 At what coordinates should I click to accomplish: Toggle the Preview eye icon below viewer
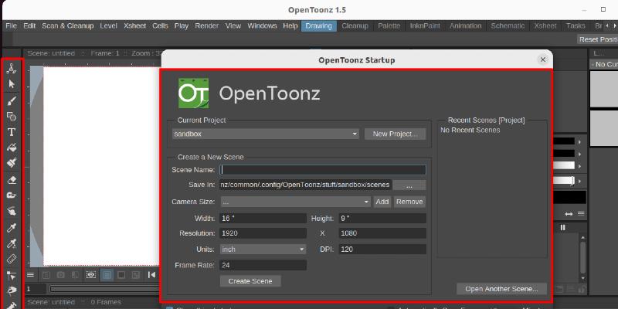tap(91, 274)
